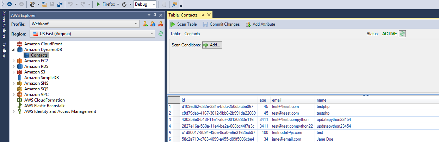Close the Table: Contacts tab
Image resolution: width=439 pixels, height=142 pixels.
pos(209,15)
